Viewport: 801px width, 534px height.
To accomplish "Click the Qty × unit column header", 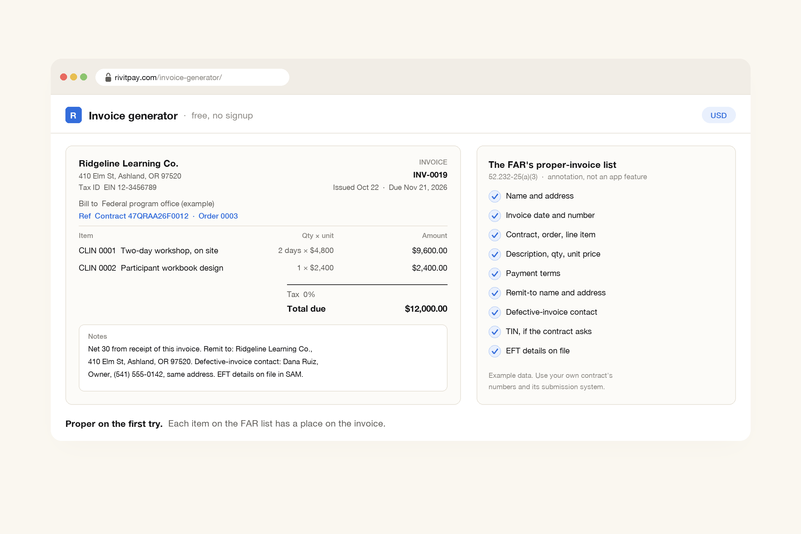I will tap(317, 236).
